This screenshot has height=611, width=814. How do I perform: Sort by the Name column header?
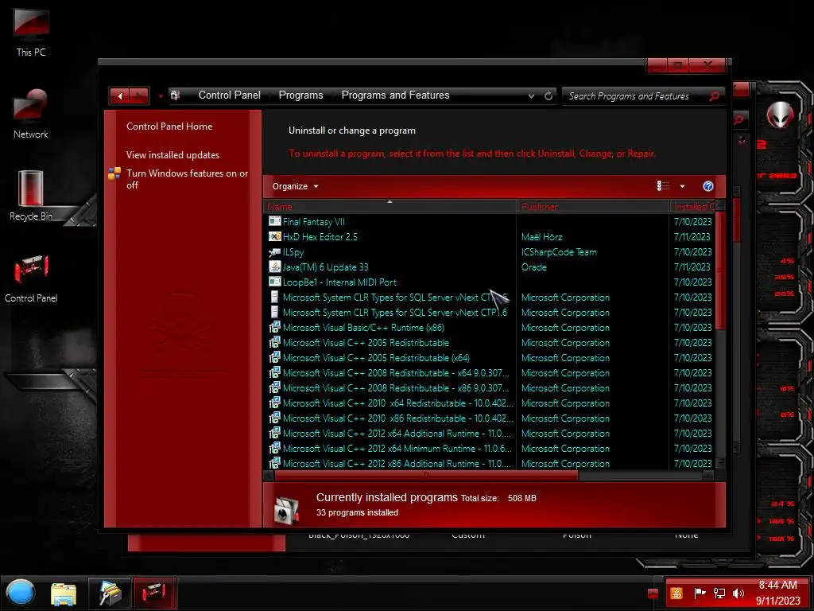(390, 206)
